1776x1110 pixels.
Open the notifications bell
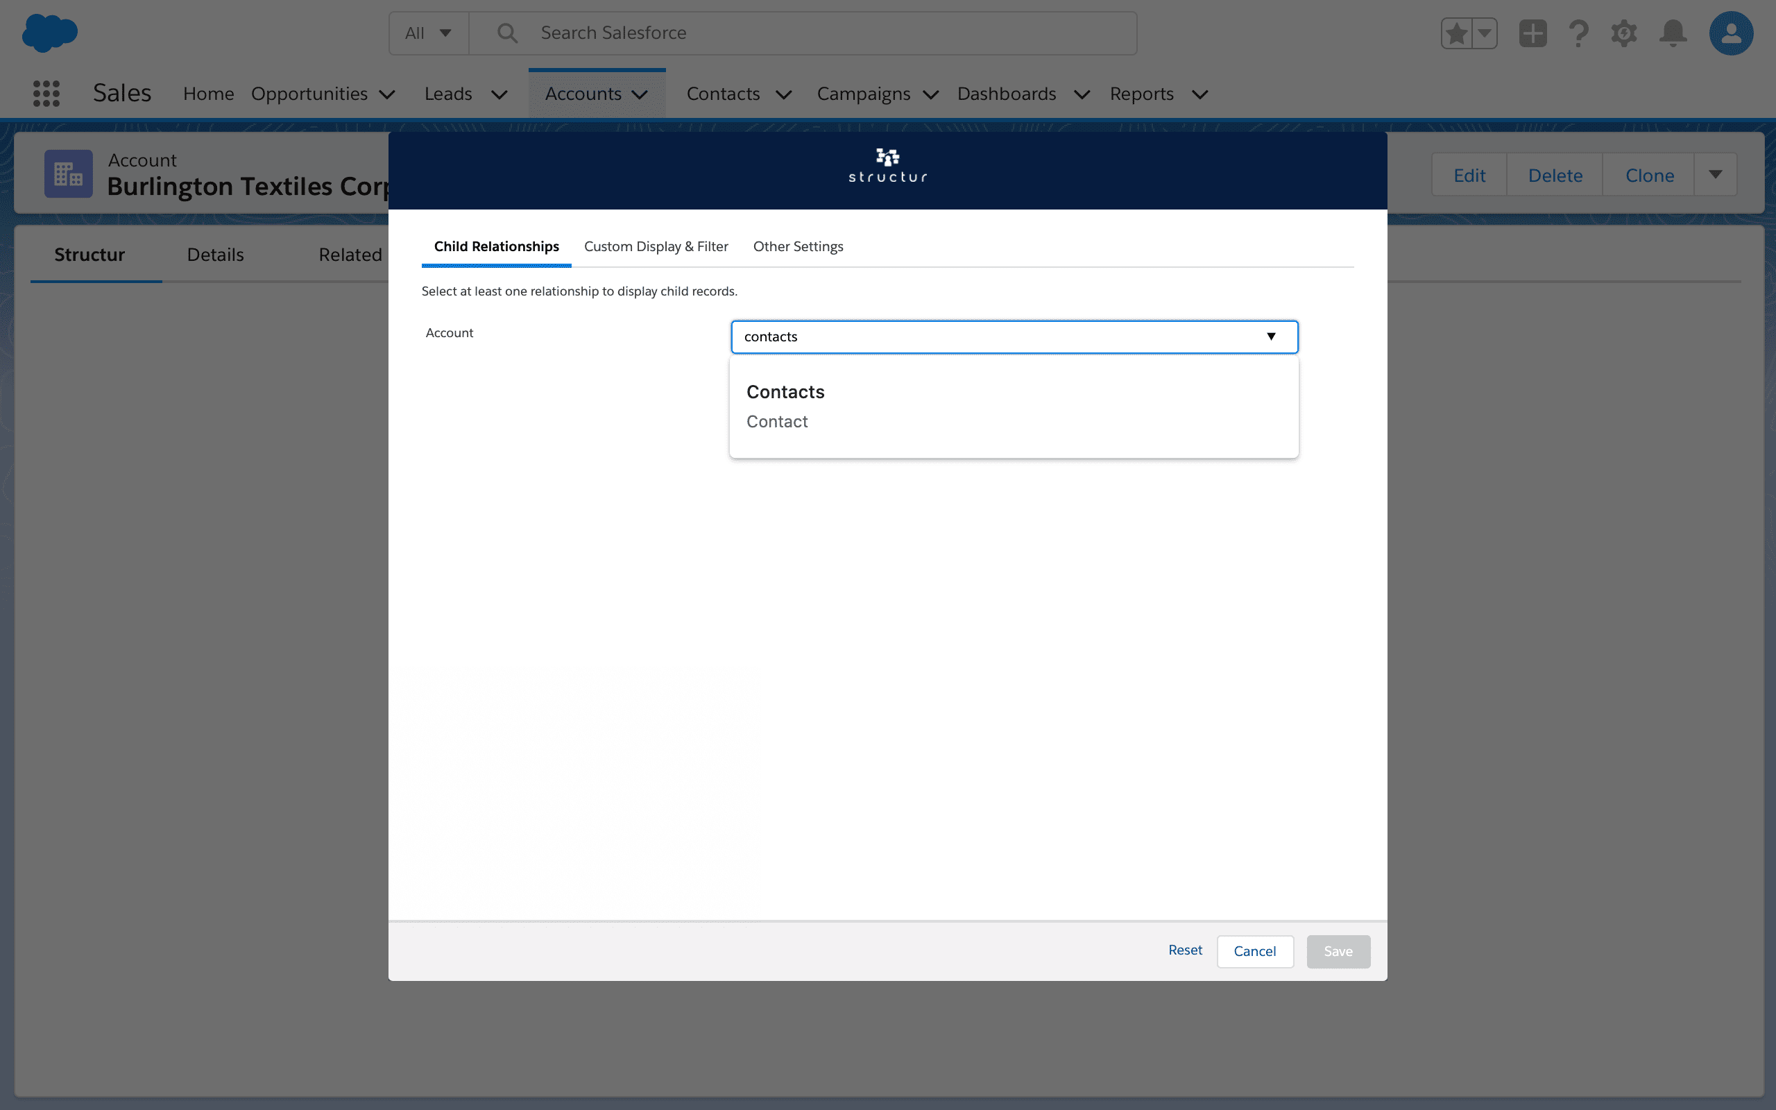(x=1673, y=33)
